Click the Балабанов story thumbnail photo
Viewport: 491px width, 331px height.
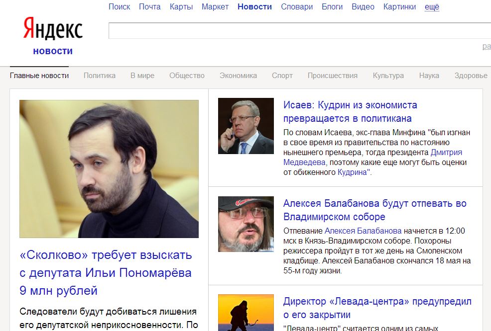(246, 224)
